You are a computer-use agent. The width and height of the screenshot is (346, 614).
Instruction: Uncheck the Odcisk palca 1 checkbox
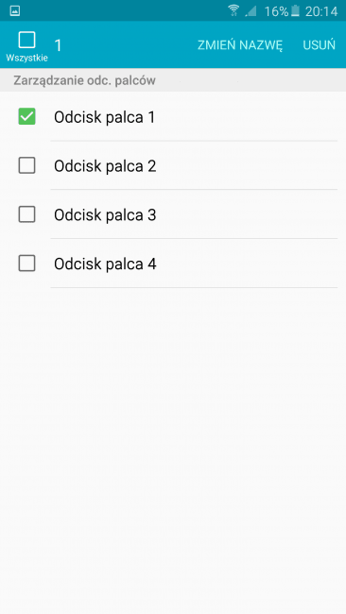26,117
